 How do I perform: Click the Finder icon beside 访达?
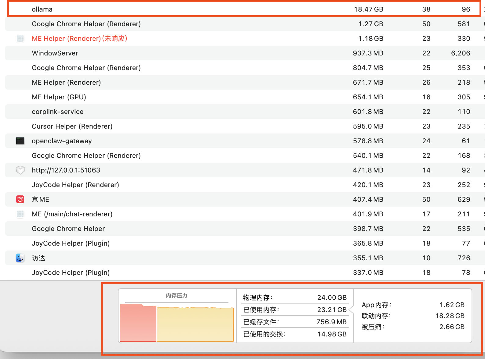click(20, 258)
